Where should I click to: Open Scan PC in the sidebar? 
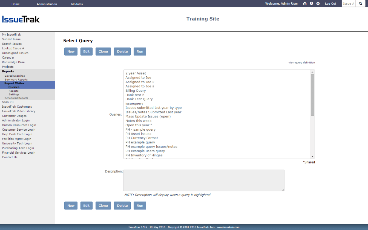pyautogui.click(x=8, y=102)
